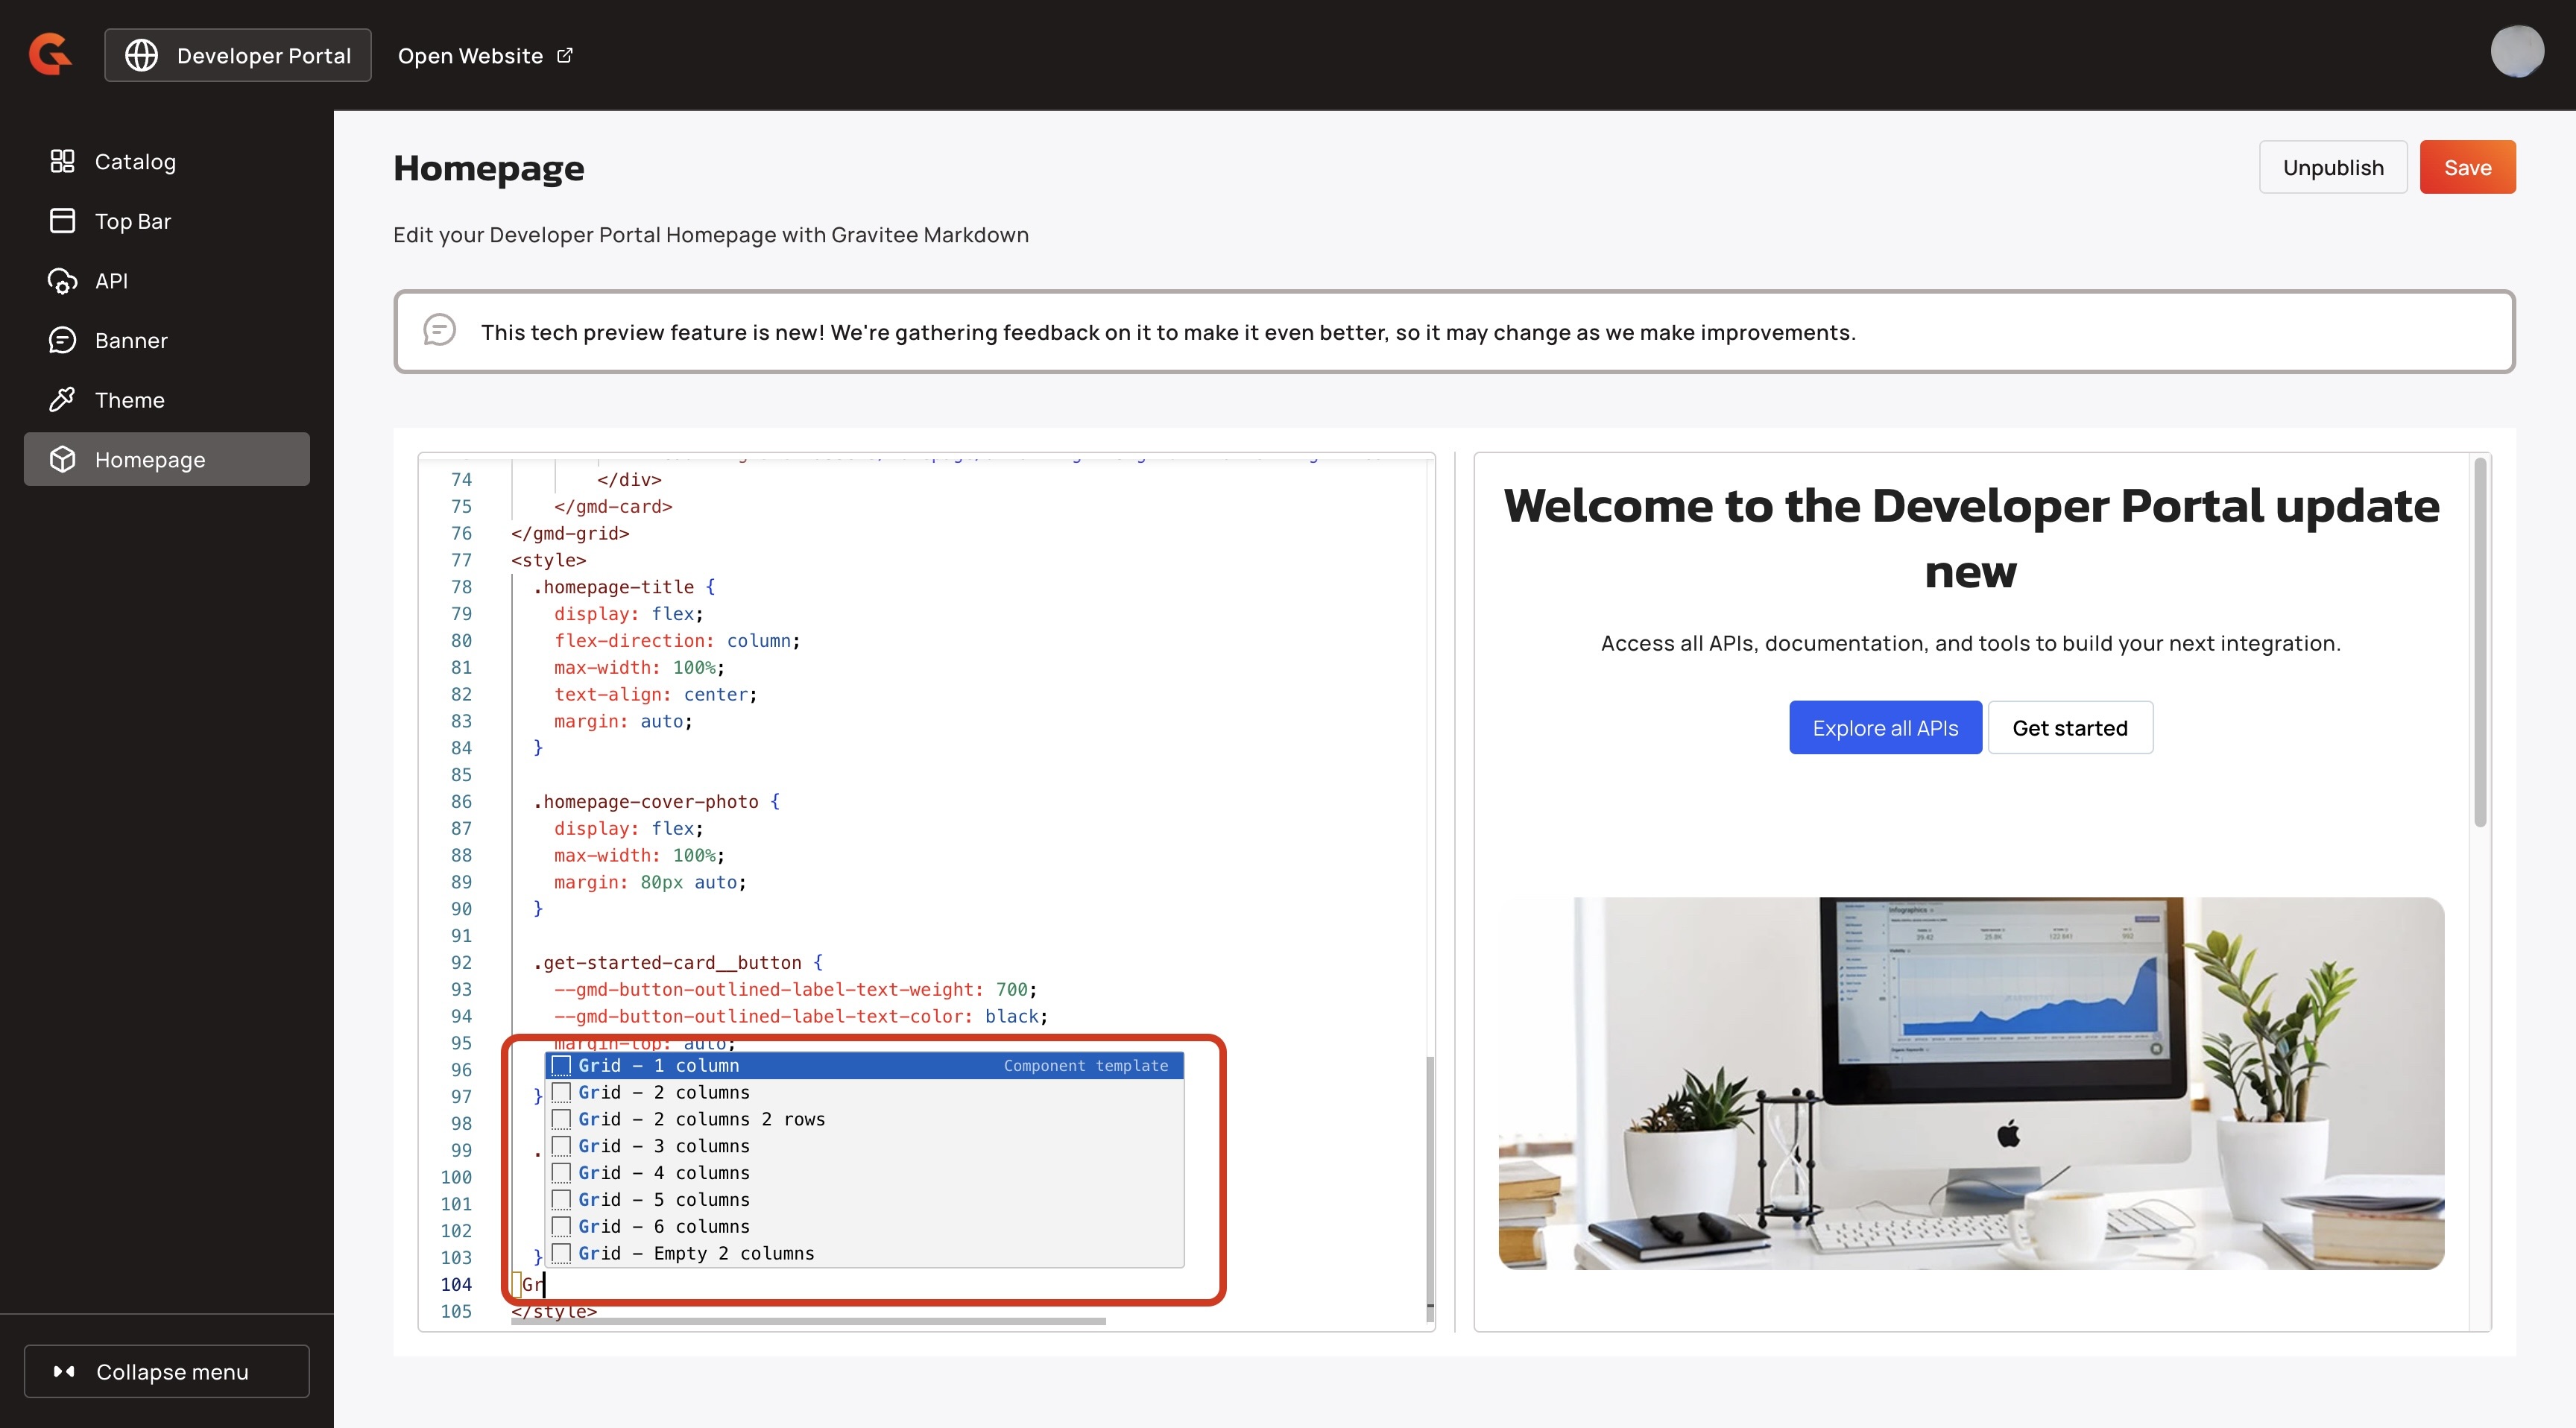Open the user avatar menu
The image size is (2576, 1428).
coord(2516,52)
